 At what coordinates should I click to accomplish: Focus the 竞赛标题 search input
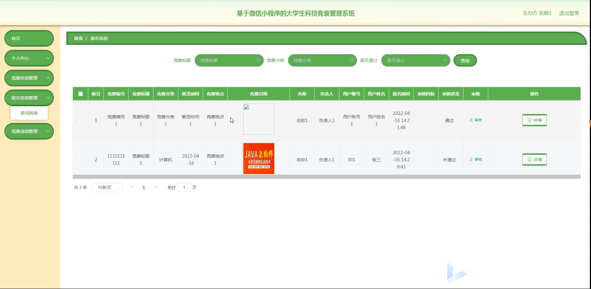click(229, 60)
